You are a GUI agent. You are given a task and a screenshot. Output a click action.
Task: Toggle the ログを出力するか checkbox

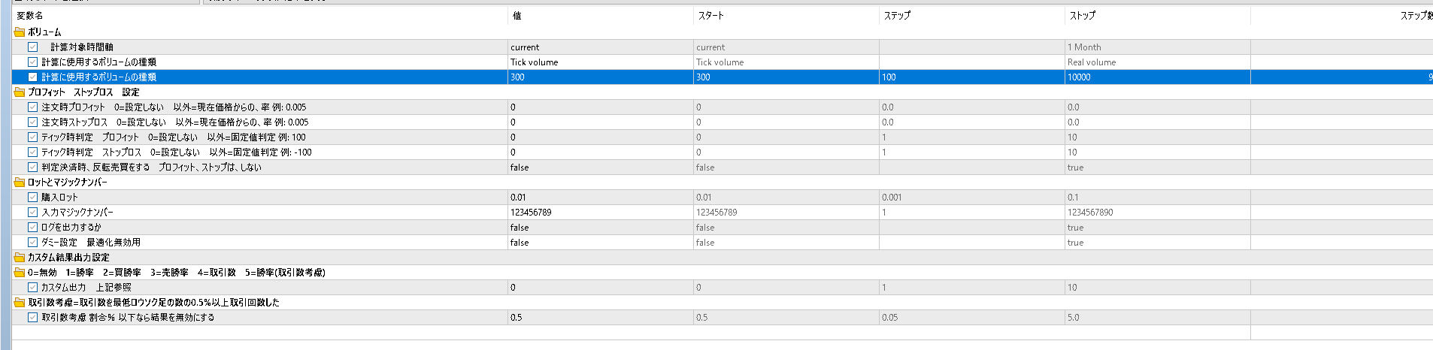tap(33, 228)
